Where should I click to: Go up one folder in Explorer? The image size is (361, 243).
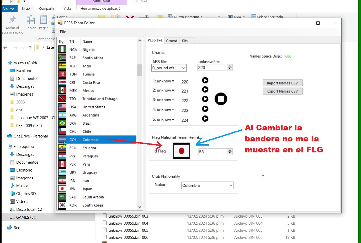click(x=30, y=48)
